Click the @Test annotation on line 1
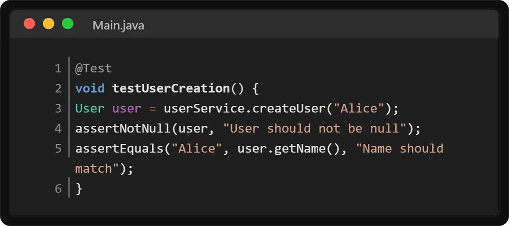This screenshot has height=226, width=509. pos(94,68)
